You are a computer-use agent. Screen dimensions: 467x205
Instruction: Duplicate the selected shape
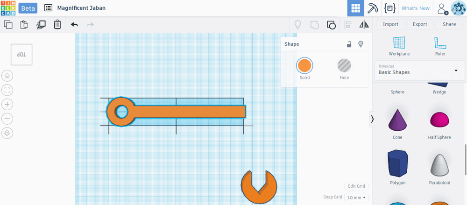(41, 24)
